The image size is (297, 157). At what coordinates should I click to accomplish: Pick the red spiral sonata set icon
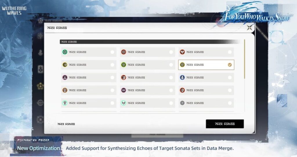182,90
